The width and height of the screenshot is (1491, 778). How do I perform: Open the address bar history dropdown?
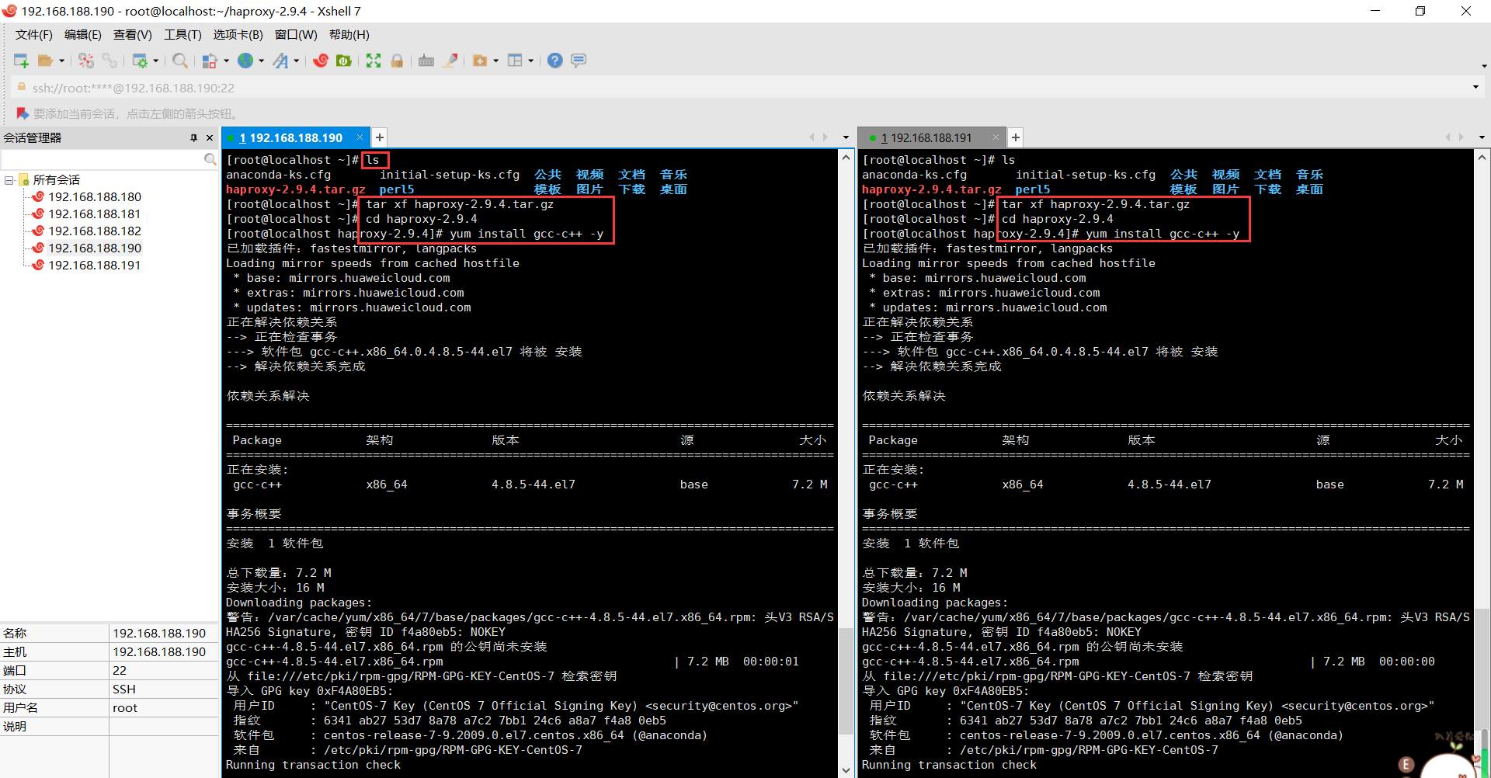point(1475,87)
